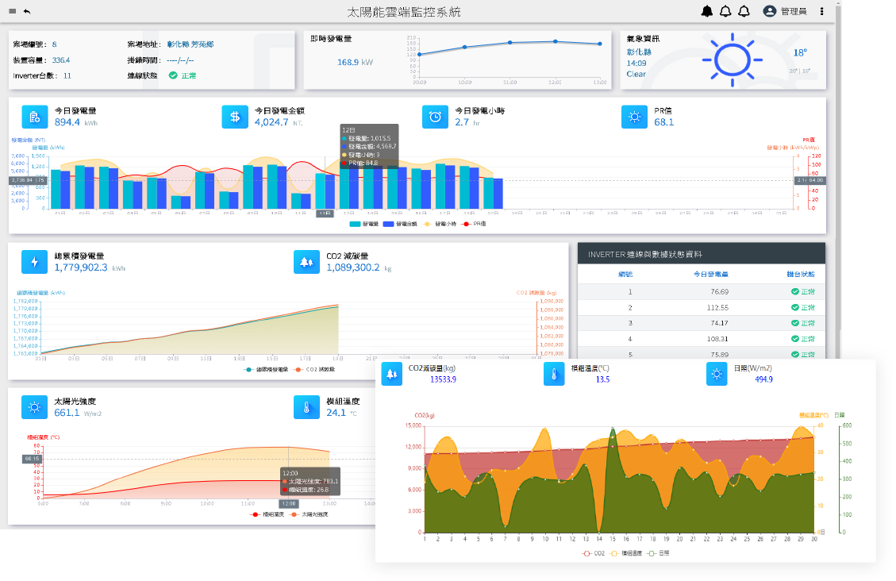
Task: Click the sun icon next to PR值
Action: pos(634,116)
